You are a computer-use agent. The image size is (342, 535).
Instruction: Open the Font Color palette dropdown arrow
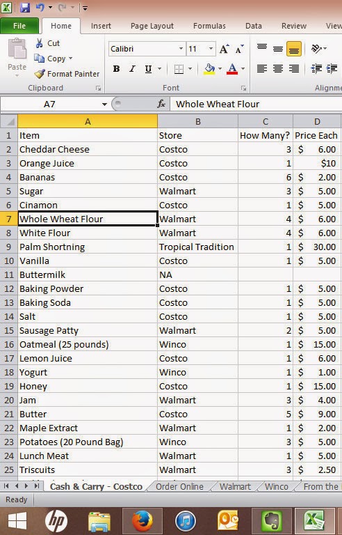tap(243, 68)
